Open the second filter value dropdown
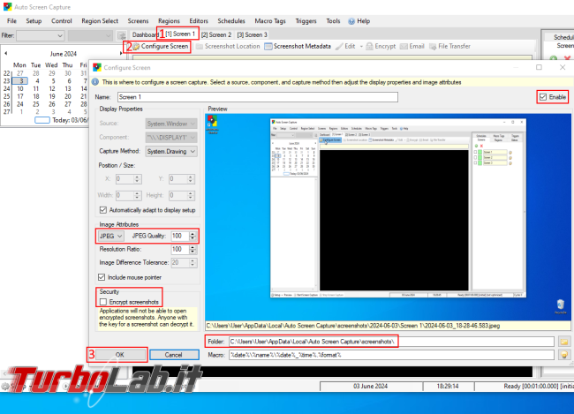 [x=90, y=35]
